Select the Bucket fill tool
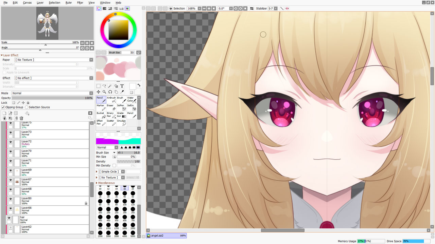Screen dimensions: 435x244 pyautogui.click(x=101, y=115)
